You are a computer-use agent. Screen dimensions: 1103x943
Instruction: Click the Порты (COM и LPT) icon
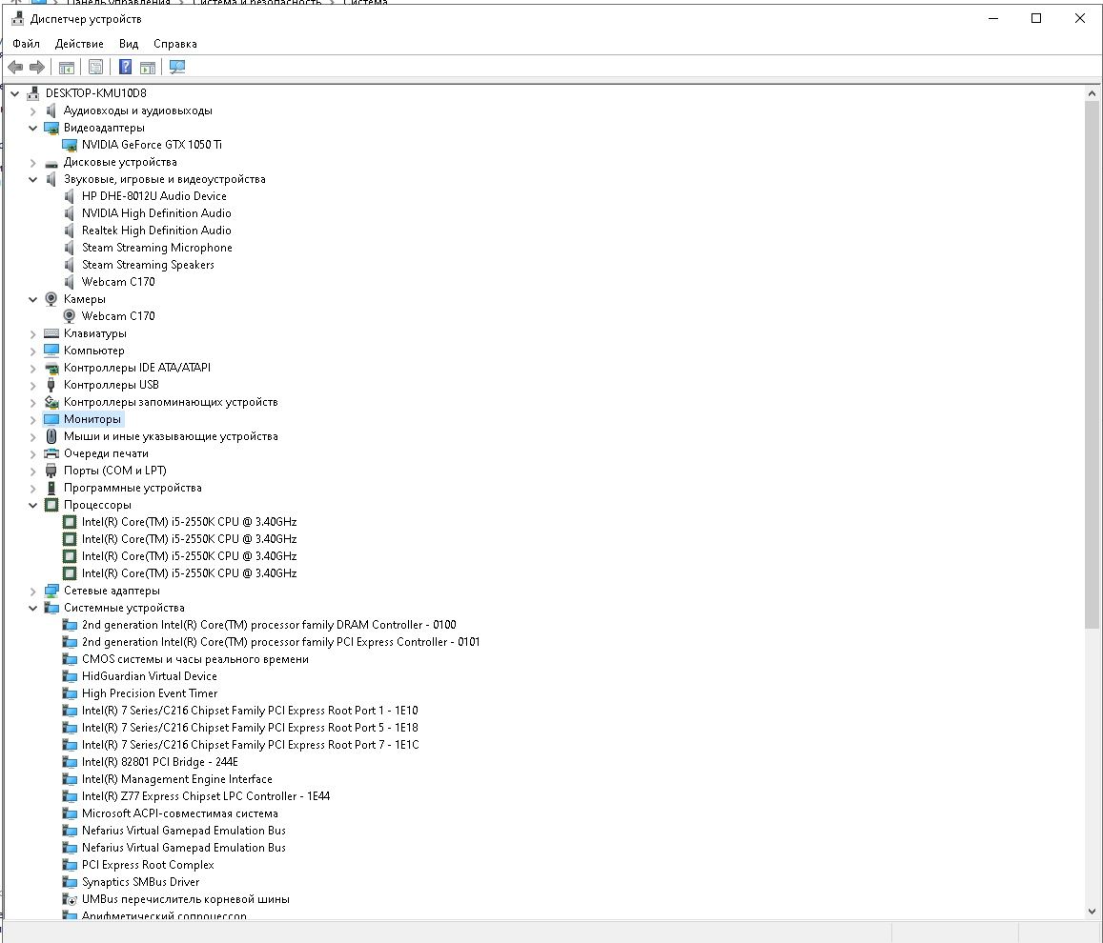51,471
